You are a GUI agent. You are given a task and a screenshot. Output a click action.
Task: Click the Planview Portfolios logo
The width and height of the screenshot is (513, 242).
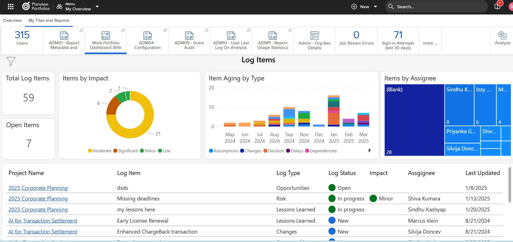(x=36, y=7)
